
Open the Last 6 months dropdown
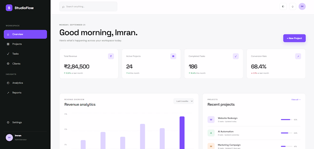[x=184, y=101]
